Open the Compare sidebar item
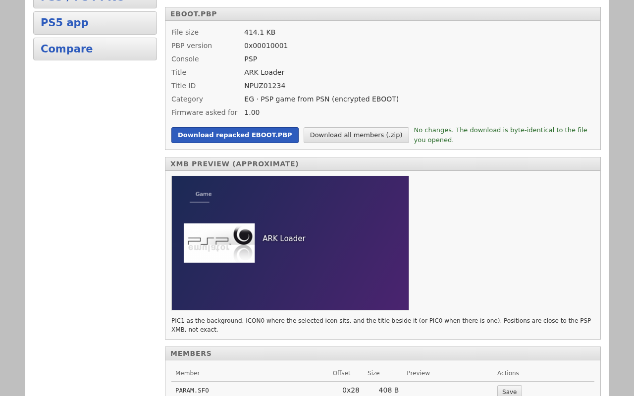This screenshot has width=634, height=396. (95, 49)
